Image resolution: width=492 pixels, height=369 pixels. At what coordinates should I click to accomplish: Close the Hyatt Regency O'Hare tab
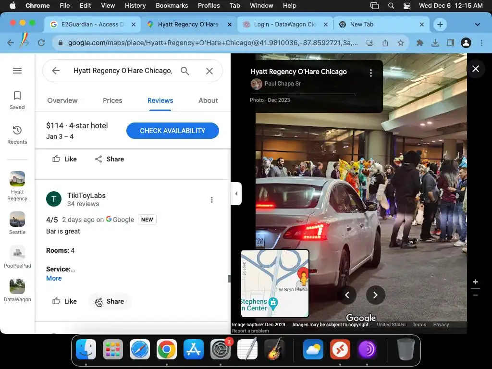pos(229,25)
